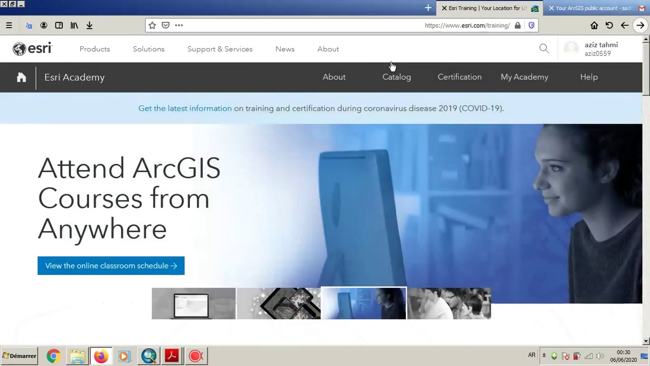This screenshot has height=366, width=650.
Task: Click the page vertical scrollbar thumb
Action: coord(646,69)
